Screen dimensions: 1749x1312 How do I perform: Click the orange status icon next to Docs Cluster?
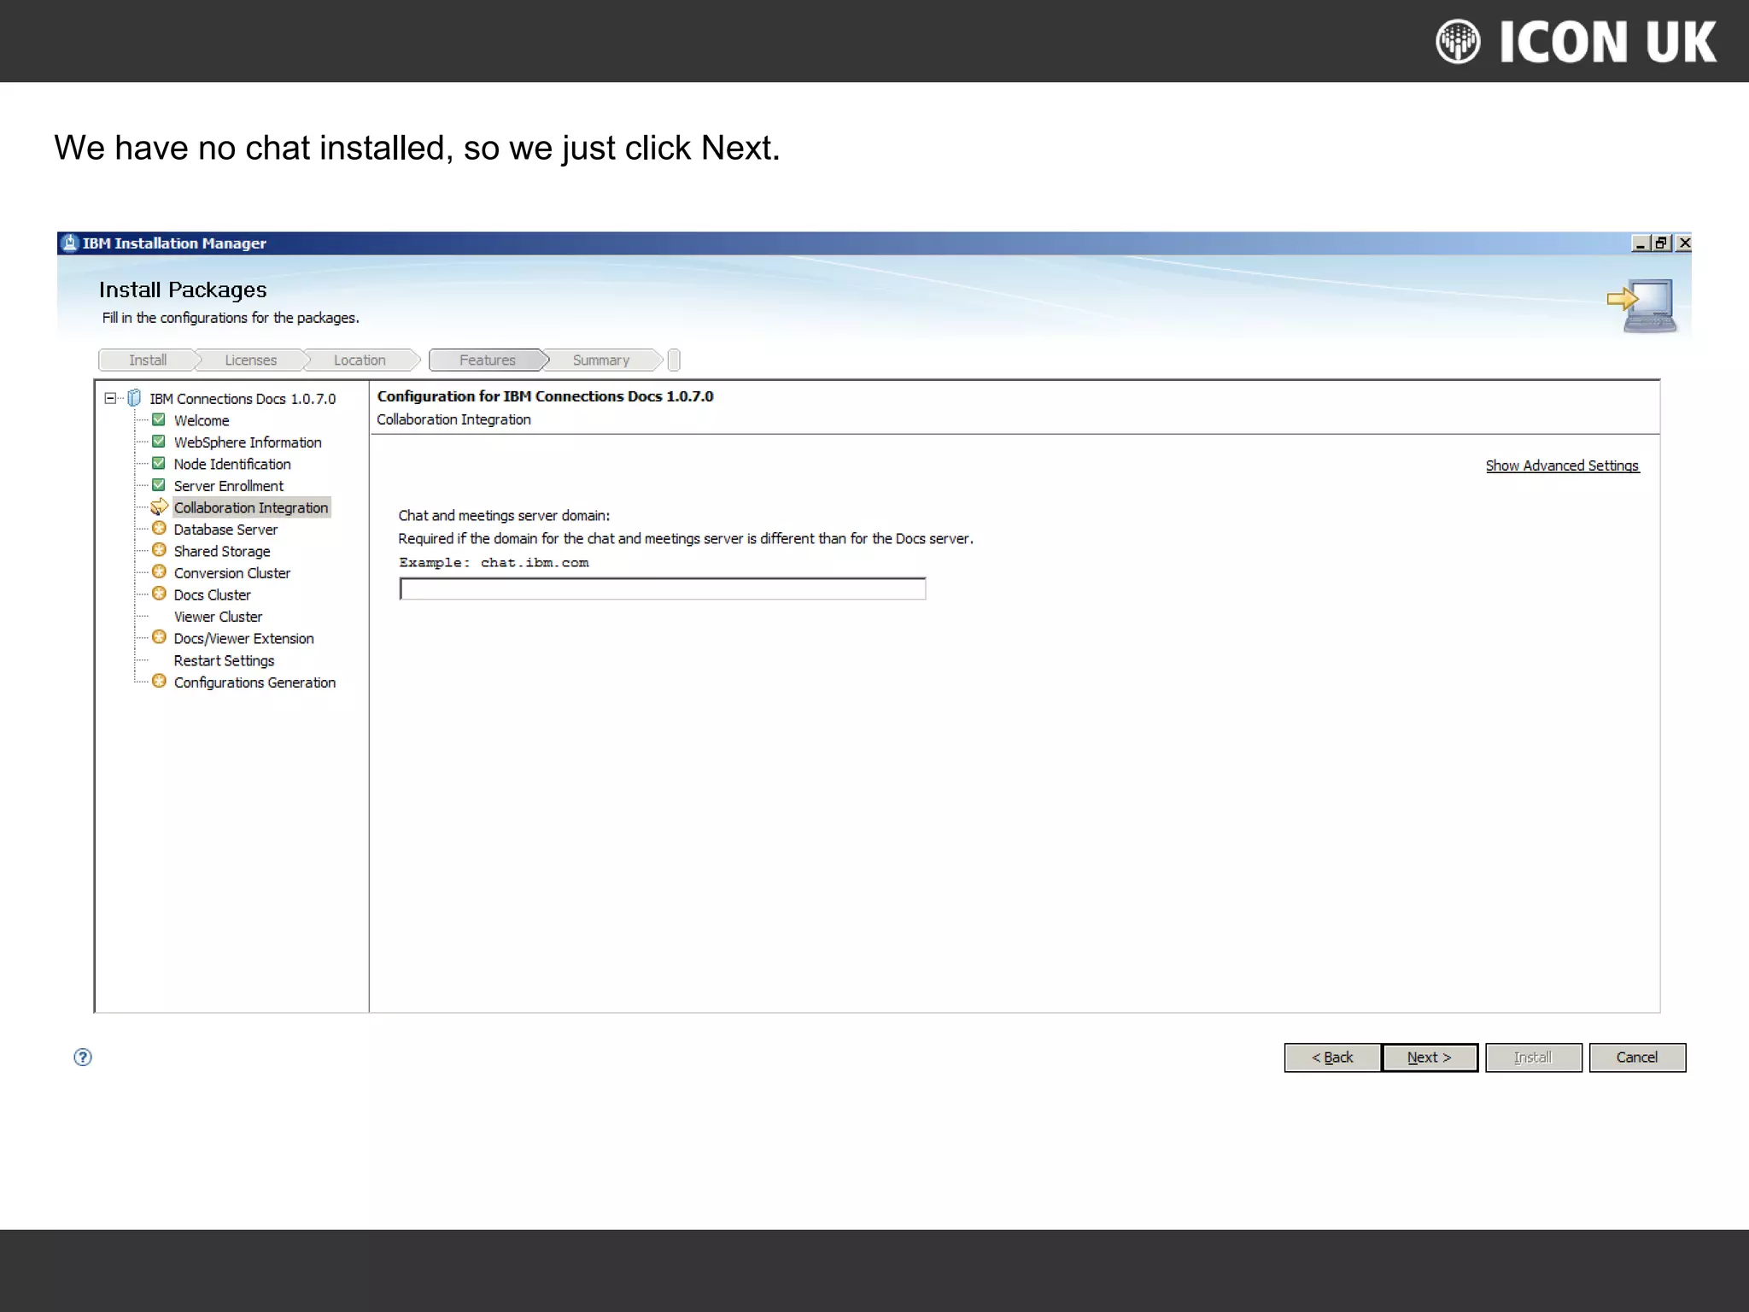click(x=159, y=594)
